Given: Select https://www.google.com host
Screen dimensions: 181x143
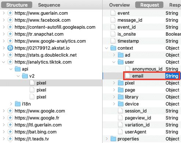Looking at the screenshot, I should tap(40, 111).
